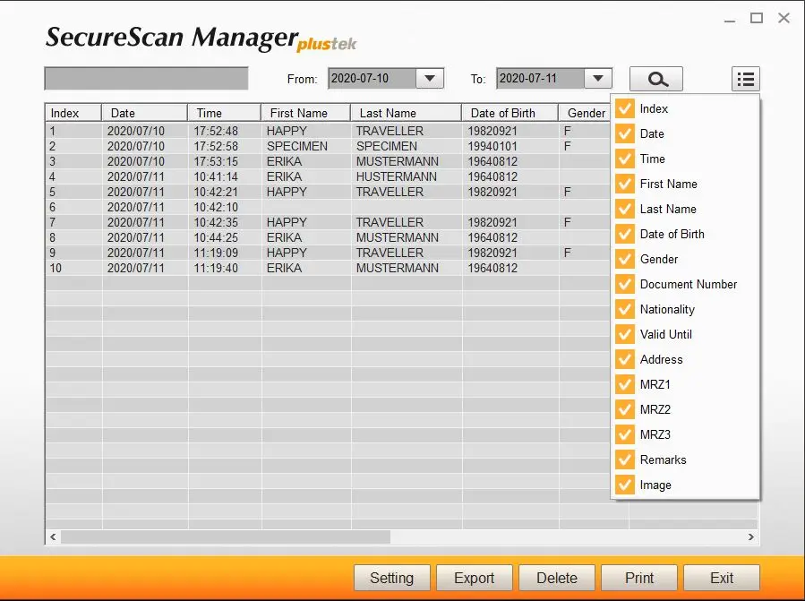Image resolution: width=805 pixels, height=601 pixels.
Task: Click the Export button
Action: pyautogui.click(x=475, y=578)
